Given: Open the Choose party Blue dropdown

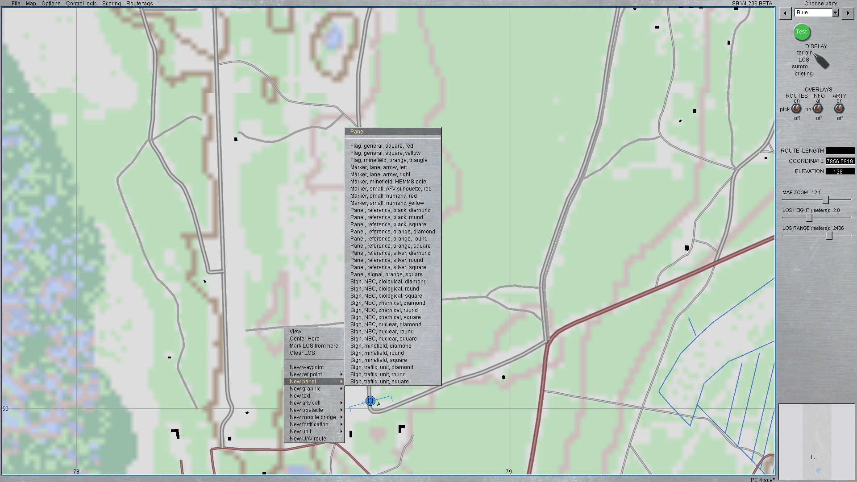Looking at the screenshot, I should [x=835, y=13].
